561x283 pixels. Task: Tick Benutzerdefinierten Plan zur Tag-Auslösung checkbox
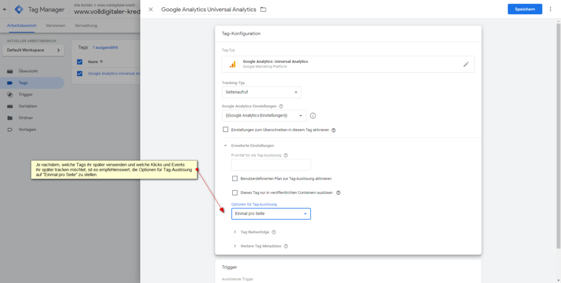pyautogui.click(x=235, y=178)
